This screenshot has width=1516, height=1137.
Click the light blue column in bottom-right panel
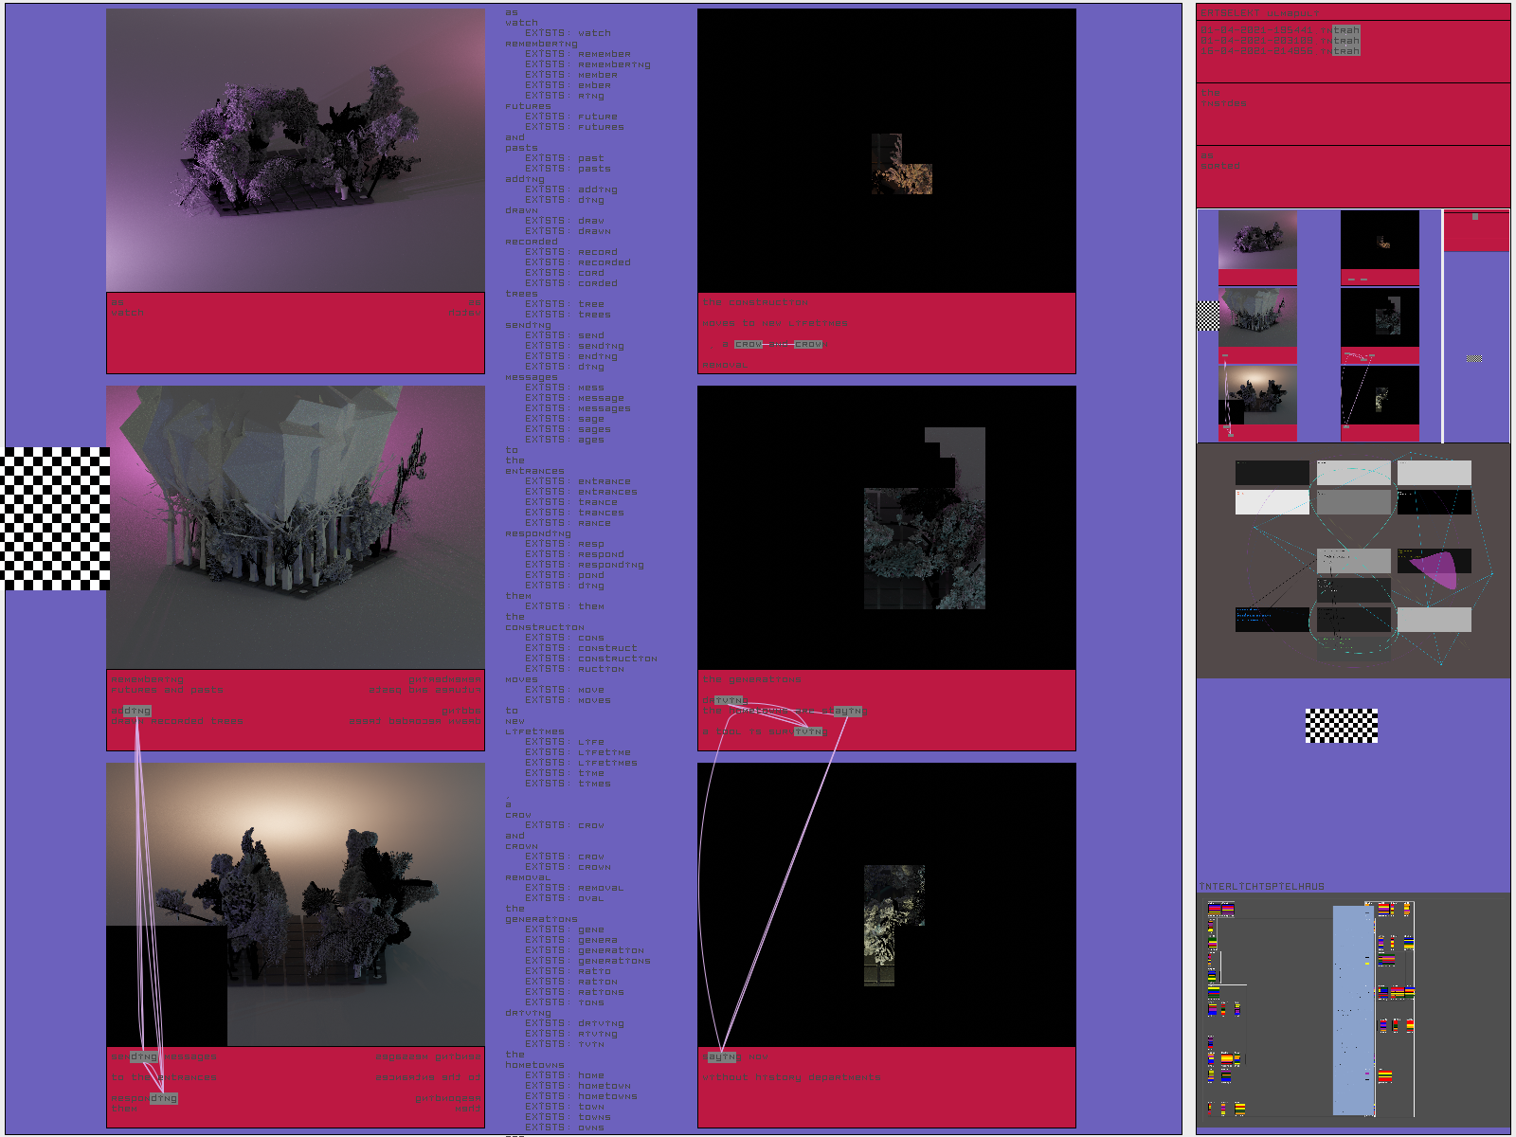point(1352,1010)
